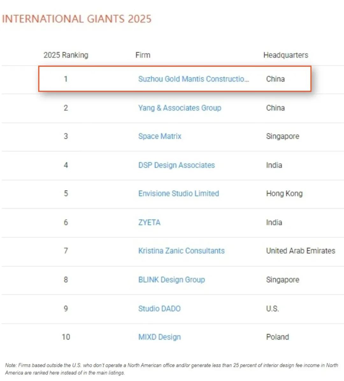Image resolution: width=344 pixels, height=381 pixels.
Task: Click the Headquarters column header
Action: click(285, 55)
